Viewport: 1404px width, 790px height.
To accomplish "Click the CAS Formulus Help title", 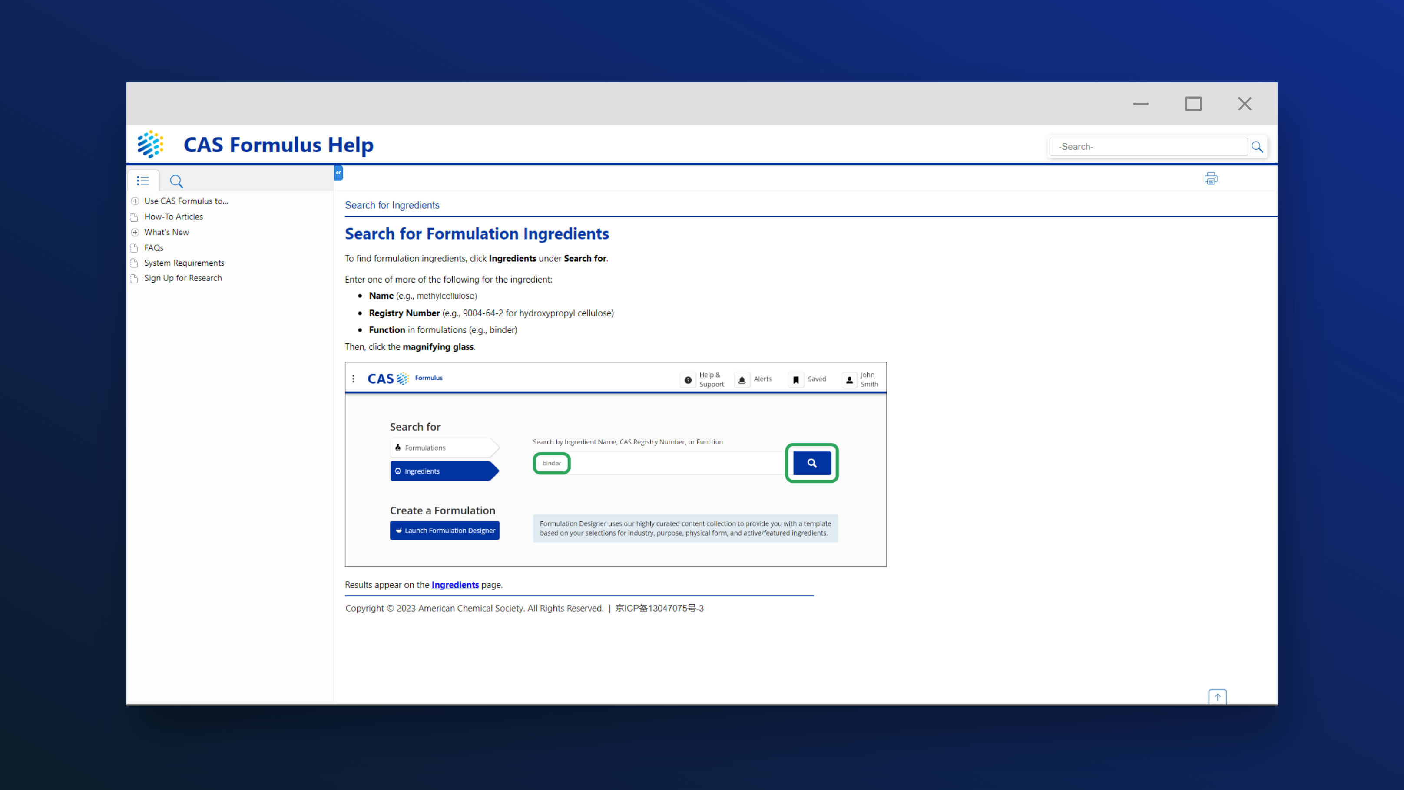I will click(278, 145).
